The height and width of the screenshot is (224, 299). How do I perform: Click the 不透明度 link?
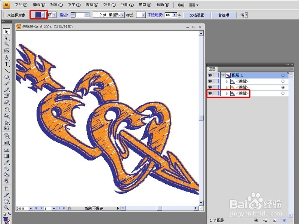click(x=155, y=15)
